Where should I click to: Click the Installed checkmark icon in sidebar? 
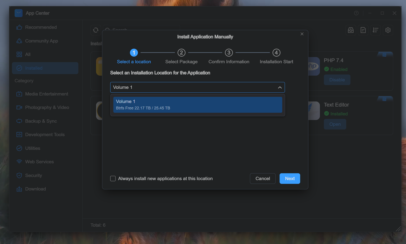(x=19, y=68)
